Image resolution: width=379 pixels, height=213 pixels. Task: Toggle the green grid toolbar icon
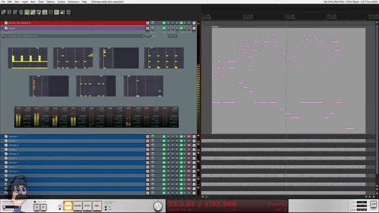tap(57, 12)
